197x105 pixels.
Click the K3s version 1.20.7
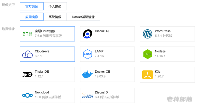tap(159, 76)
